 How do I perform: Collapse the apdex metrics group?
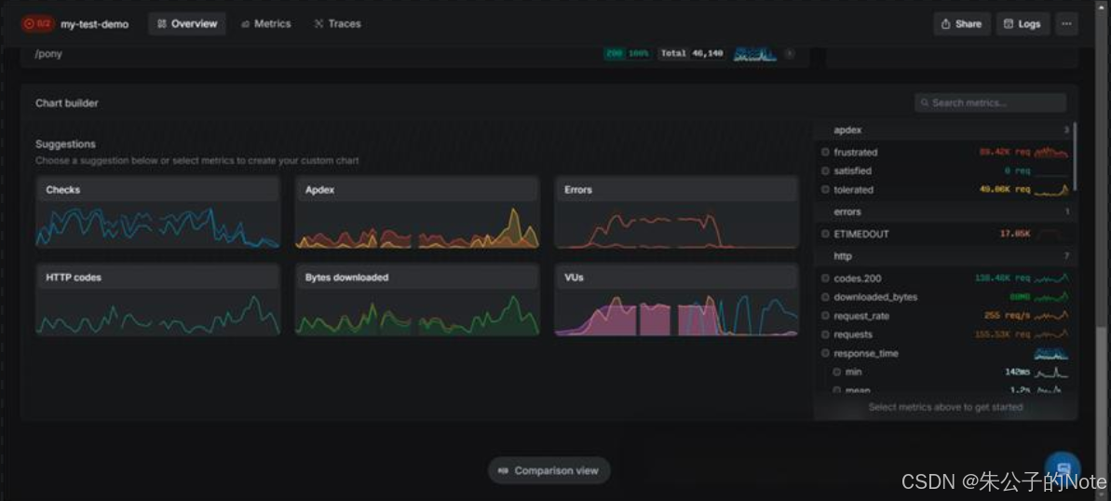click(x=943, y=130)
